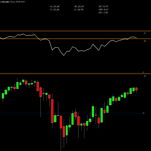Click the '22' price label on the blue line
The height and width of the screenshot is (151, 151).
(x=143, y=113)
